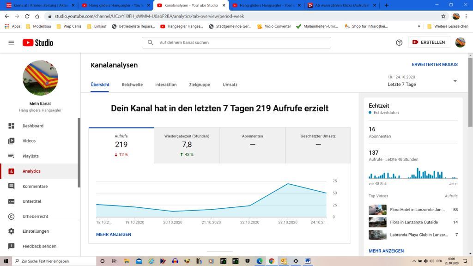Select the Wiedergabezeit (Stunden) metric card
473x266 pixels.
point(187,145)
